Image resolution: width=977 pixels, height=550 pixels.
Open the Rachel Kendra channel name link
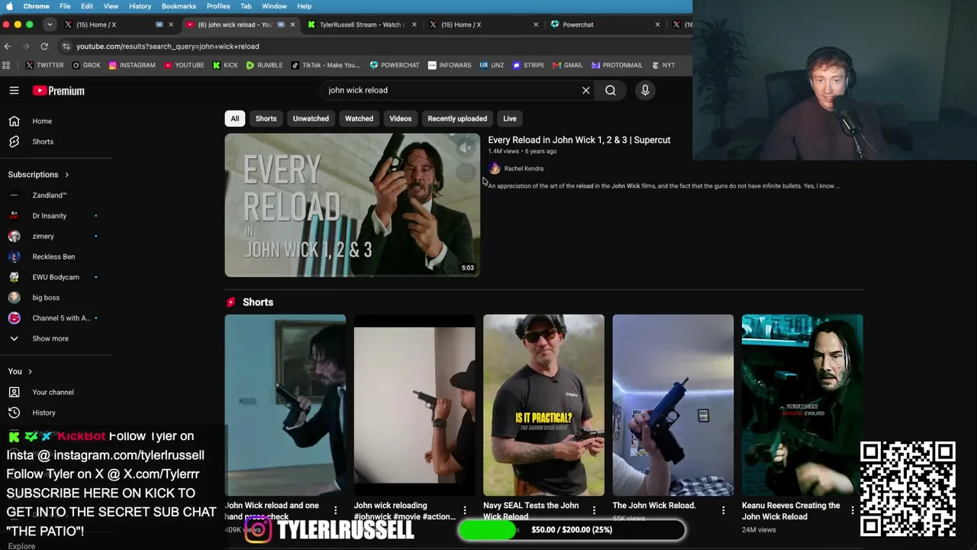tap(524, 169)
